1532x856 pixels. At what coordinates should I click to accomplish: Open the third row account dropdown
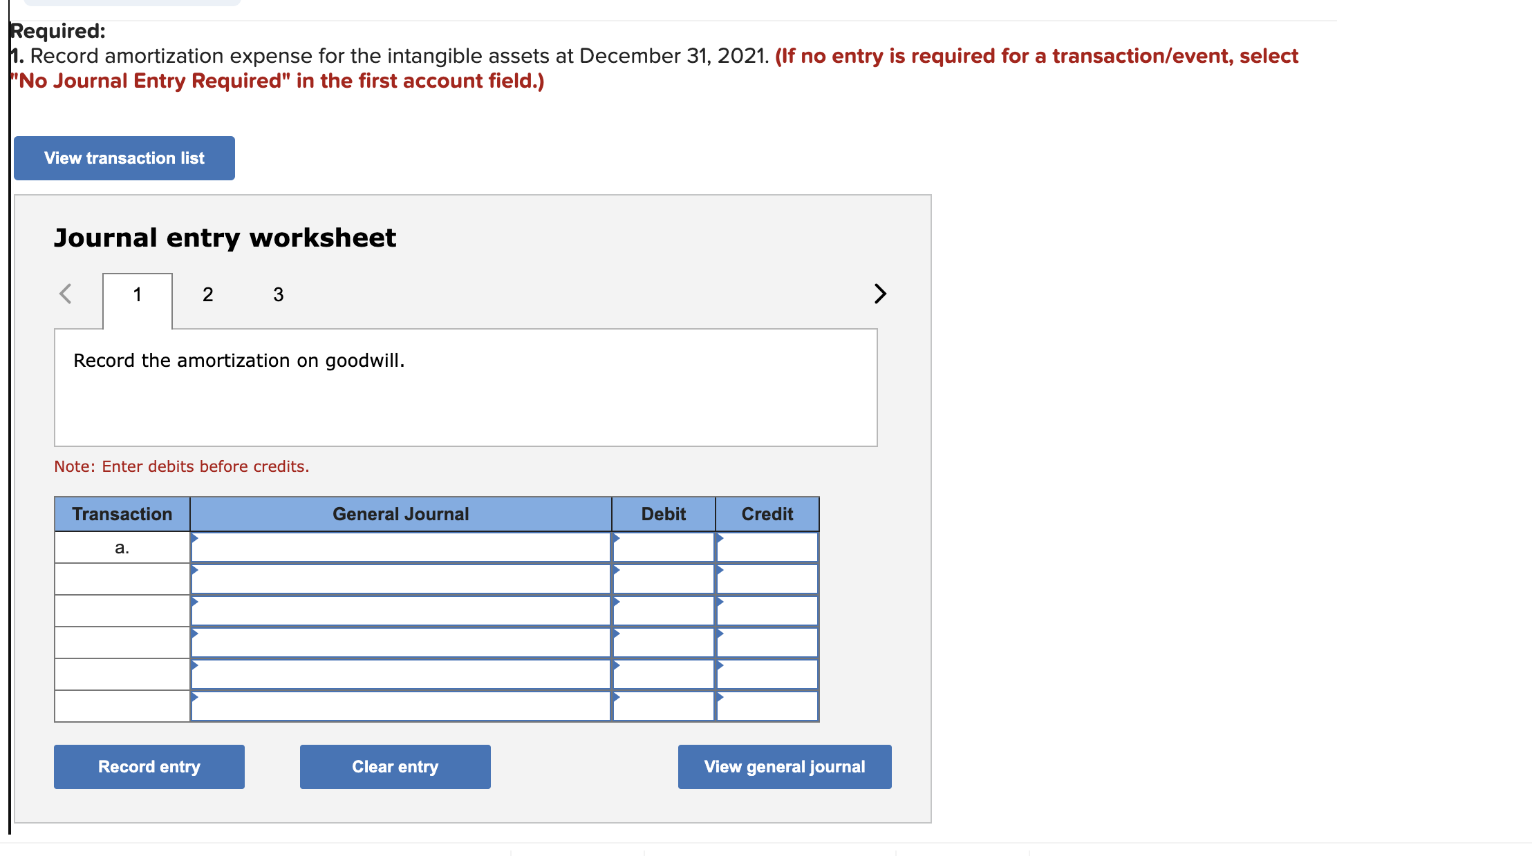point(401,610)
